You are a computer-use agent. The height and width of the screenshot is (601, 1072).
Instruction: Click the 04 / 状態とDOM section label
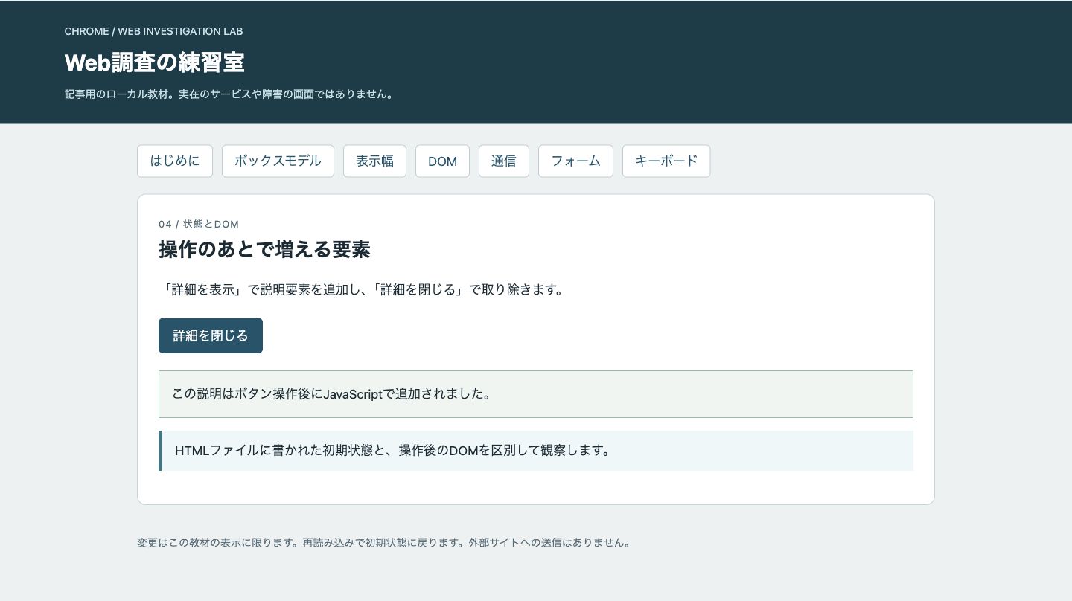click(199, 224)
